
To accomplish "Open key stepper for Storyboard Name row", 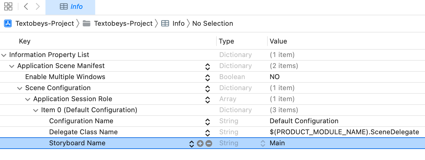I will (x=192, y=143).
